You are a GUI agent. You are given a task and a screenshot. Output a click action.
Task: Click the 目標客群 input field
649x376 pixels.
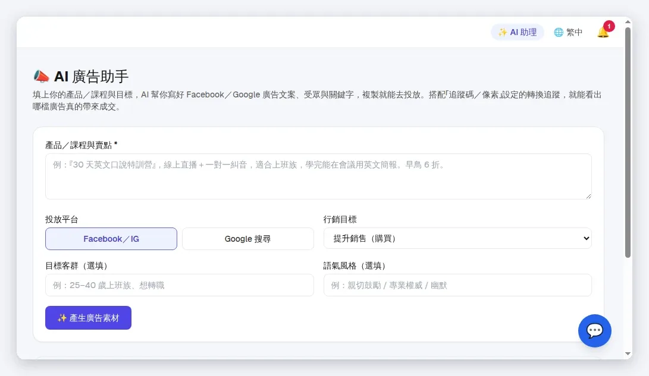pyautogui.click(x=179, y=285)
